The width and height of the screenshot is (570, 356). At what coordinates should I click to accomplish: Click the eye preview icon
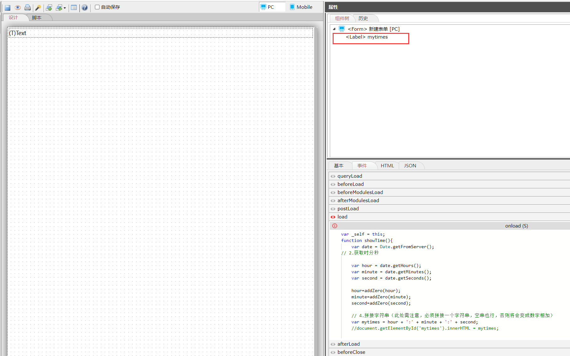pyautogui.click(x=18, y=8)
